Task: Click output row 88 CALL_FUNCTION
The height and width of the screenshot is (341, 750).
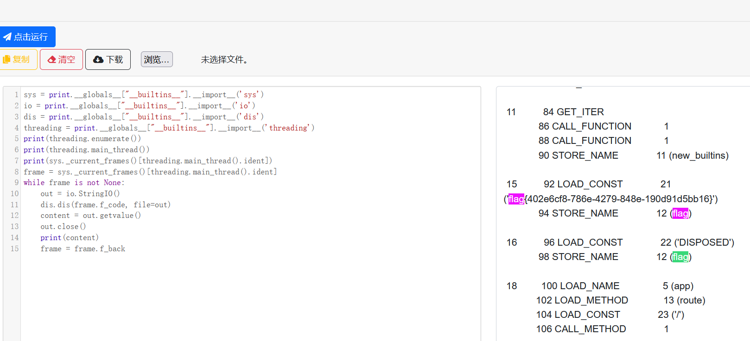Action: click(604, 141)
